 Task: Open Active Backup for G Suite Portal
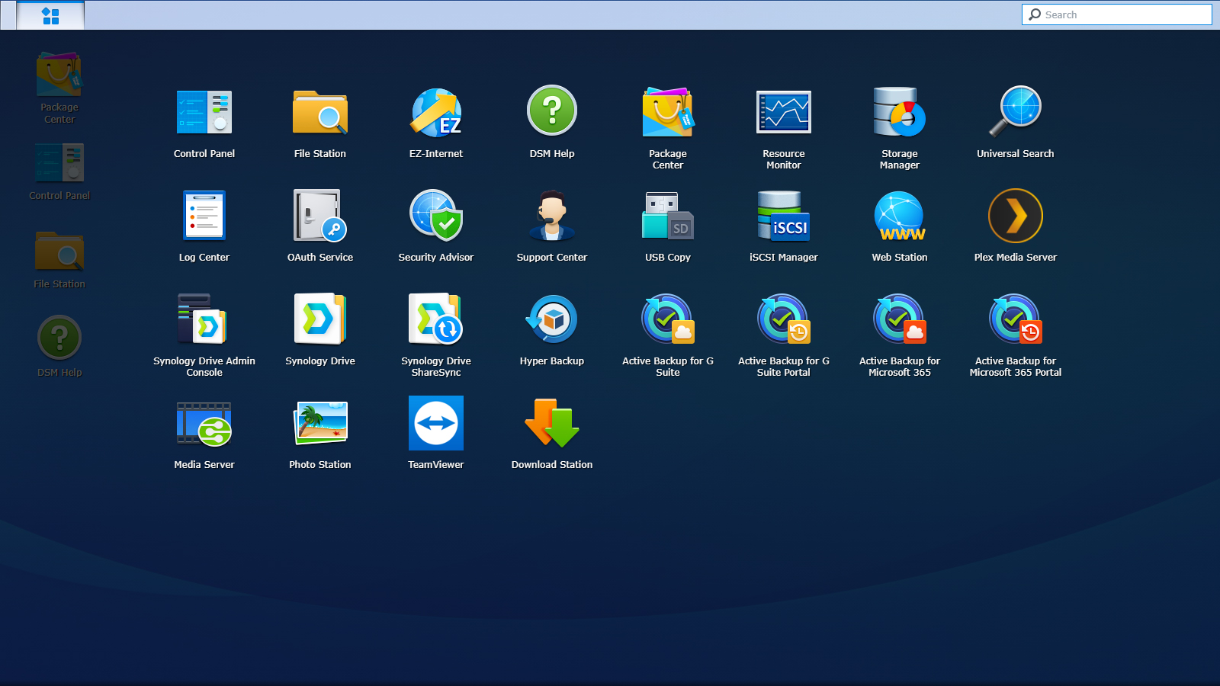click(784, 335)
